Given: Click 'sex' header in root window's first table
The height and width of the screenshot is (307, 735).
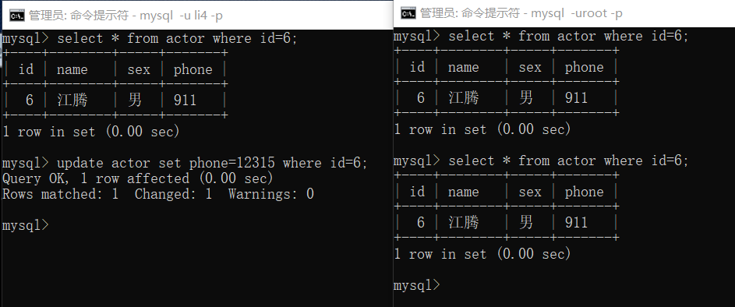Looking at the screenshot, I should (x=530, y=68).
